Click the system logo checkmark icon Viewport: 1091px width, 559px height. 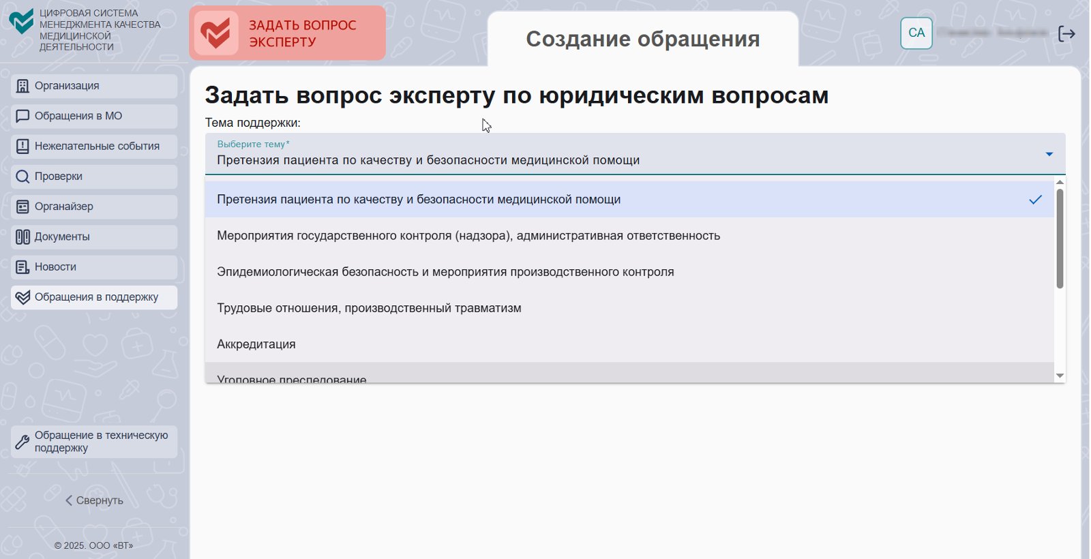pos(21,22)
